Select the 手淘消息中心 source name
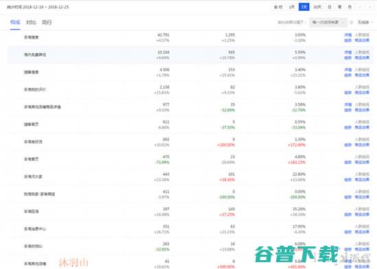The image size is (377, 269). [x=35, y=229]
